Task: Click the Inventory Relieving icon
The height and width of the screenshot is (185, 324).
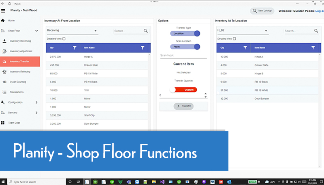Action: 4,72
